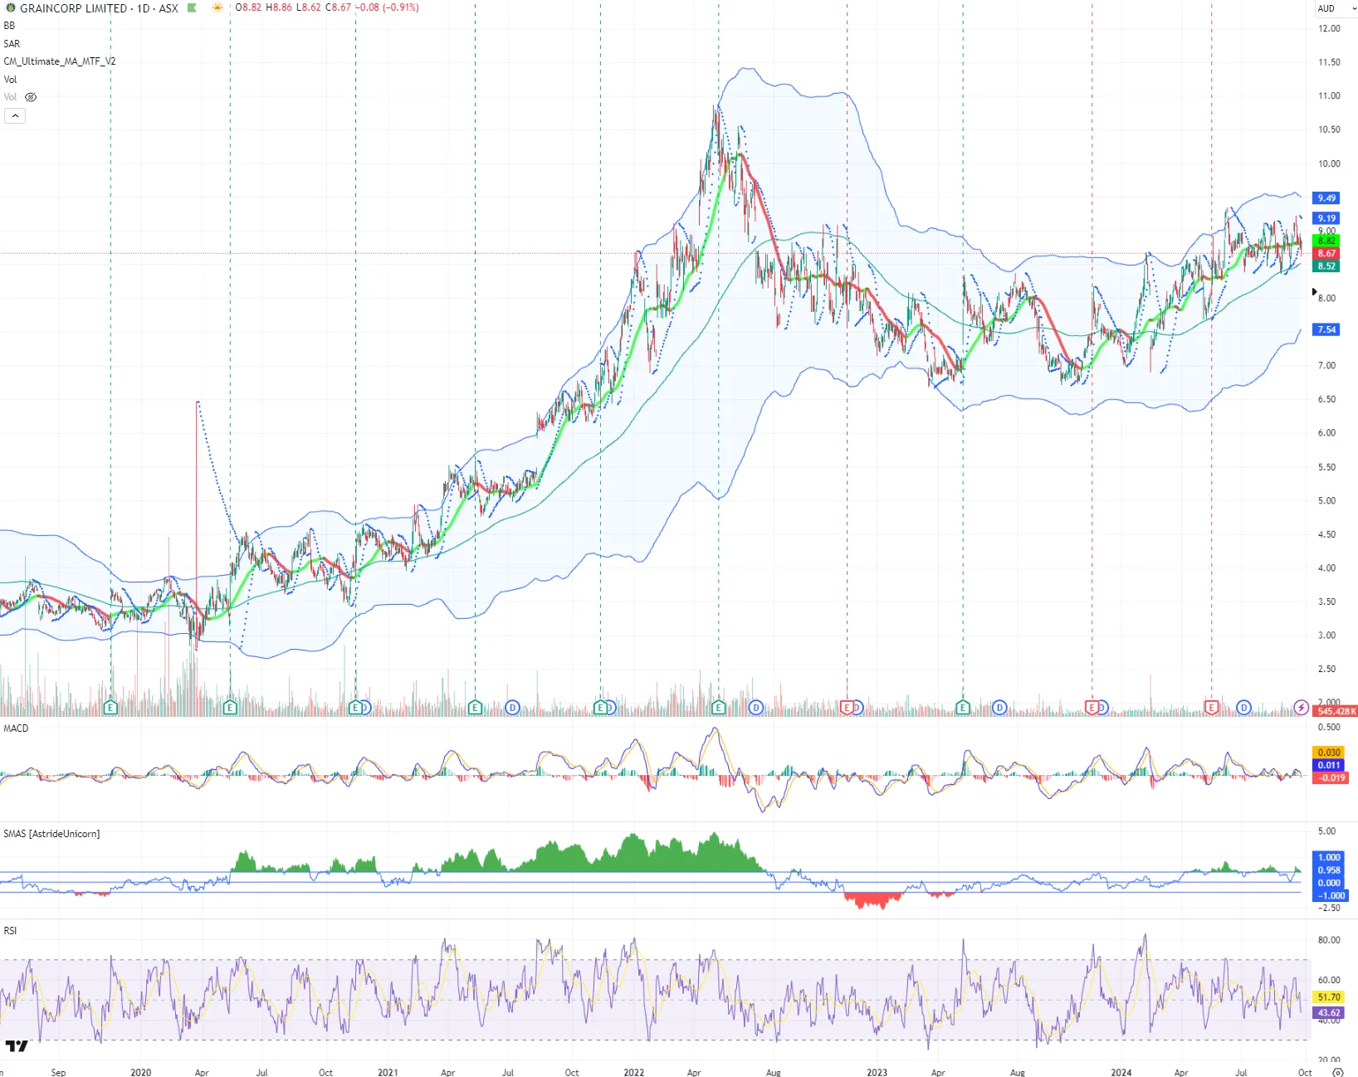Click the RSI pane label
This screenshot has height=1077, width=1358.
click(10, 931)
